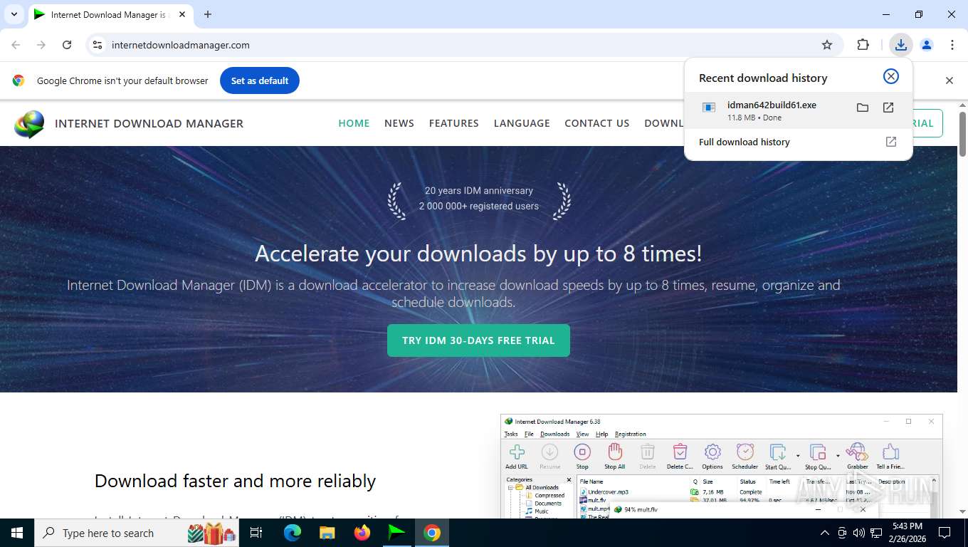Open the Windows Start menu
Screen dimensions: 968x547
coord(16,533)
